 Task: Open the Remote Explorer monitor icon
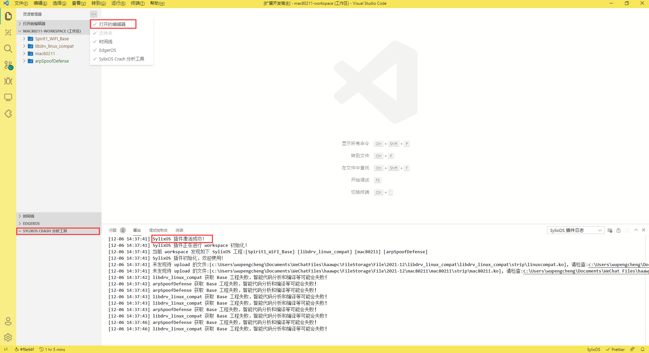(x=8, y=97)
